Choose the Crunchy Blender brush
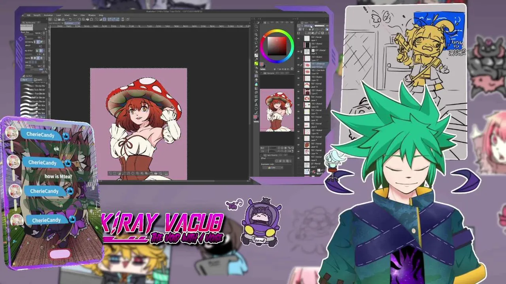The width and height of the screenshot is (506, 284). pyautogui.click(x=34, y=101)
